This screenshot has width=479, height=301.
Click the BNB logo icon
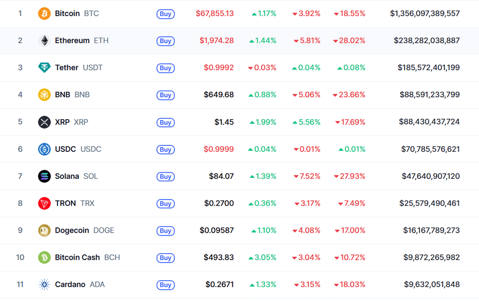click(x=44, y=95)
